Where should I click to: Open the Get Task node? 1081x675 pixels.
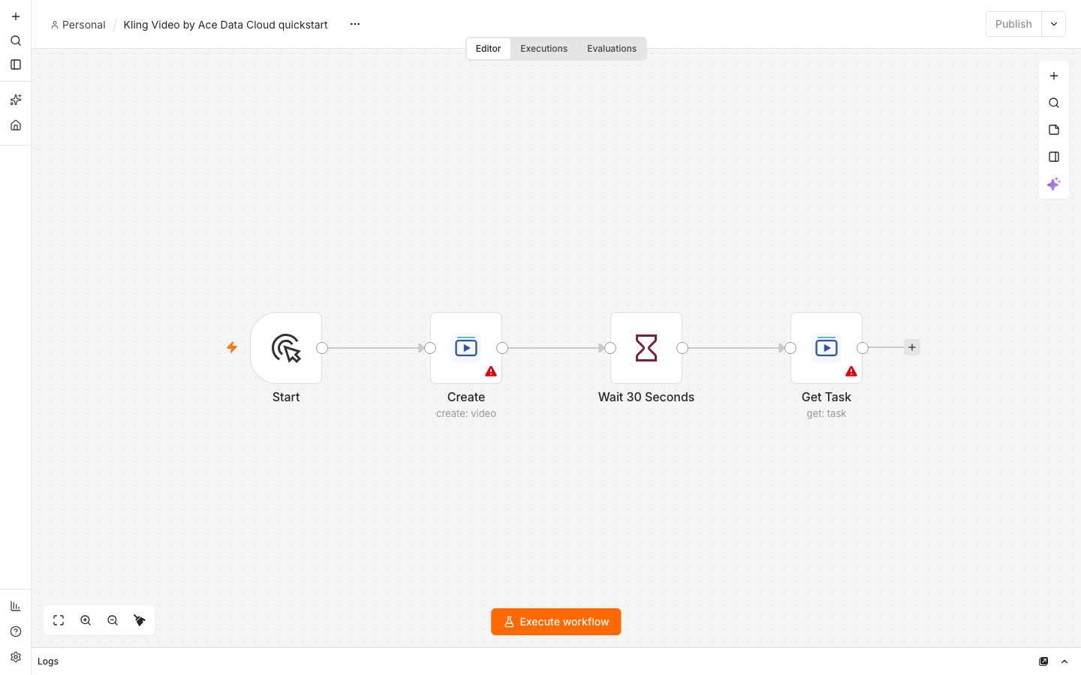point(827,348)
